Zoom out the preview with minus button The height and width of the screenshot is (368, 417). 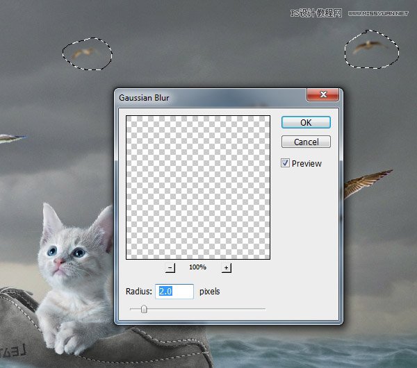tap(170, 267)
